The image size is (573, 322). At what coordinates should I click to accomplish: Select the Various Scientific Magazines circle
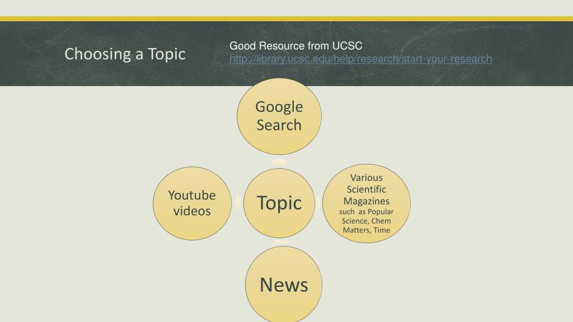tap(367, 203)
